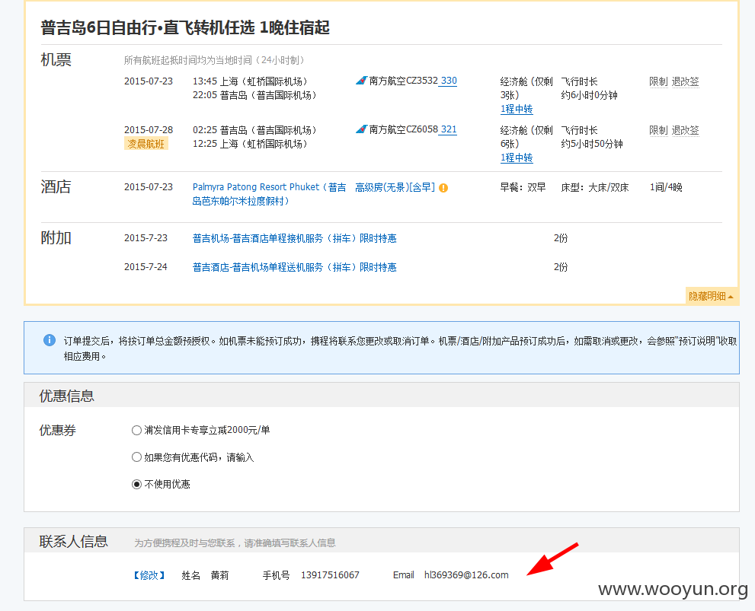755x611 pixels.
Task: Click 退改签 for flight CZ3532
Action: [x=685, y=81]
